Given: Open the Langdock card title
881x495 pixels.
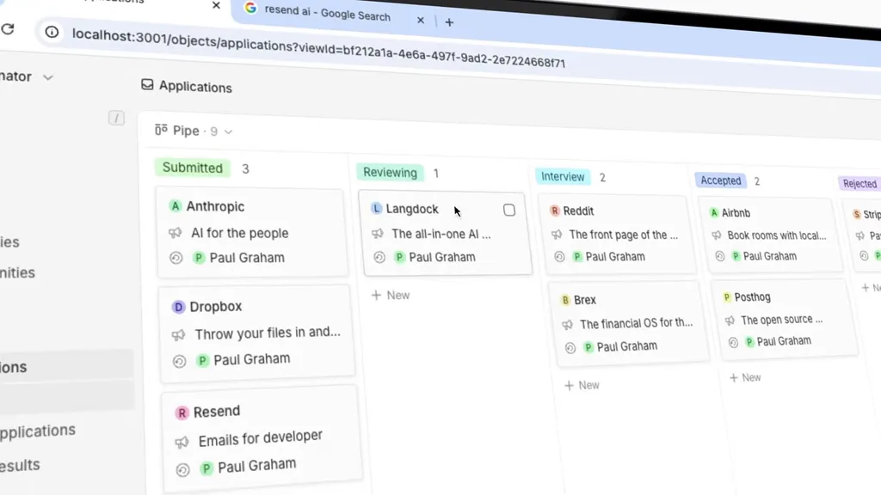Looking at the screenshot, I should point(412,210).
